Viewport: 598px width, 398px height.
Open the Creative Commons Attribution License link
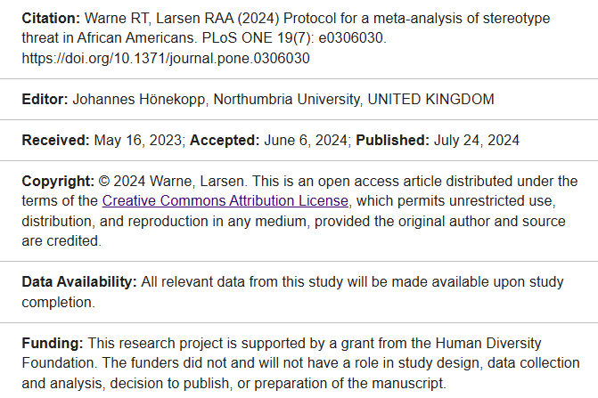click(x=225, y=201)
